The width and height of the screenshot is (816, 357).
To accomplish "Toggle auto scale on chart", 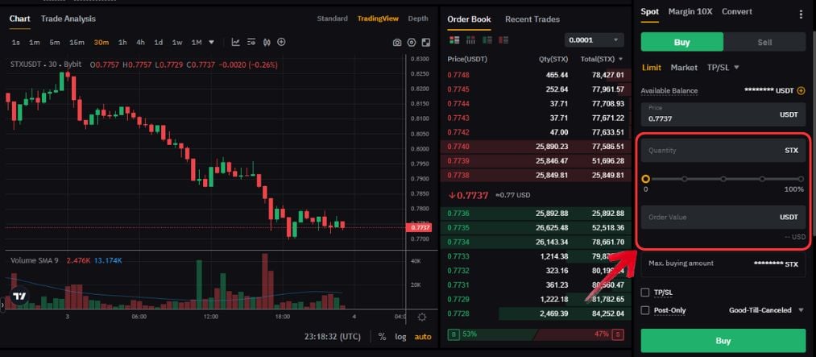I will click(423, 337).
